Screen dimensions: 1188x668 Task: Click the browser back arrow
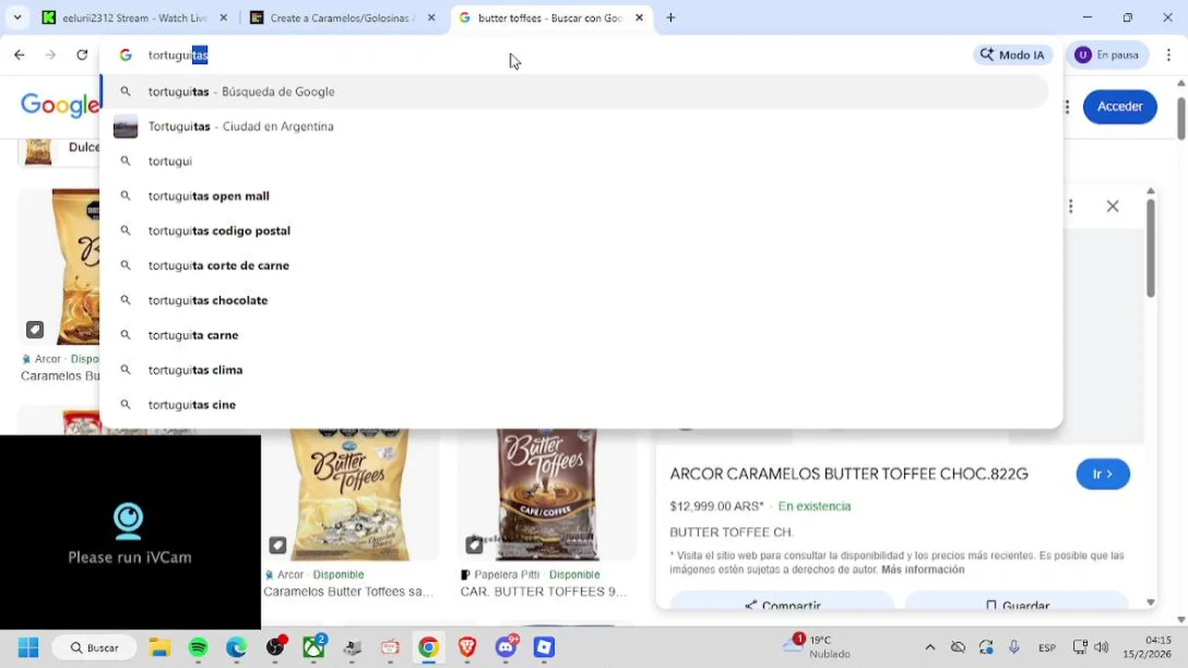pyautogui.click(x=19, y=55)
